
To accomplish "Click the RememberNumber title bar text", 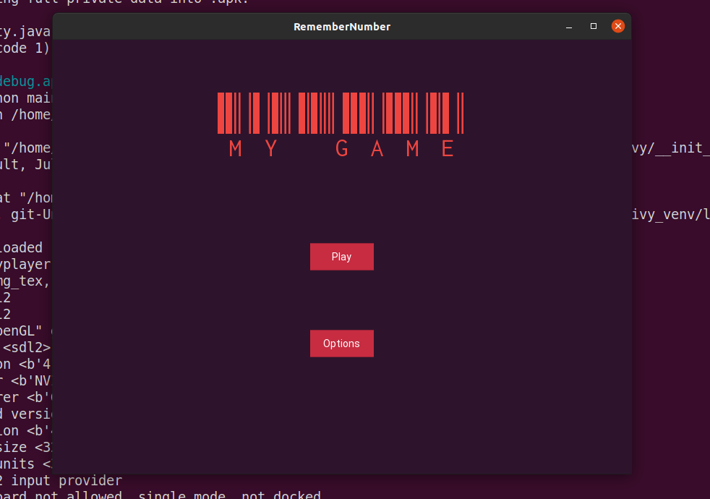I will [x=342, y=27].
